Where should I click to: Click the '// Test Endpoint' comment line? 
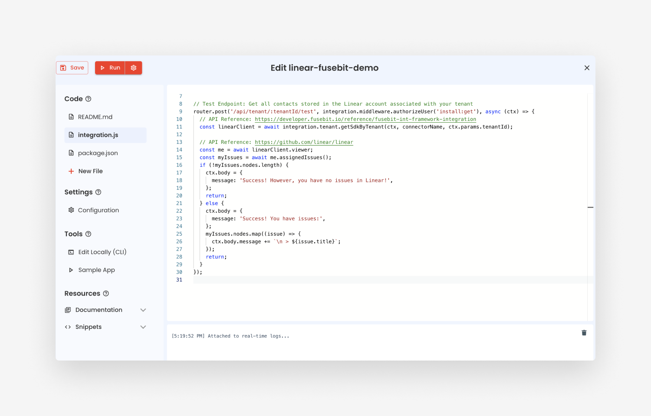coord(333,104)
